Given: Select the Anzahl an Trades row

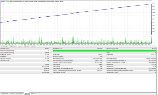Looking at the screenshot, I should (x=25, y=61).
